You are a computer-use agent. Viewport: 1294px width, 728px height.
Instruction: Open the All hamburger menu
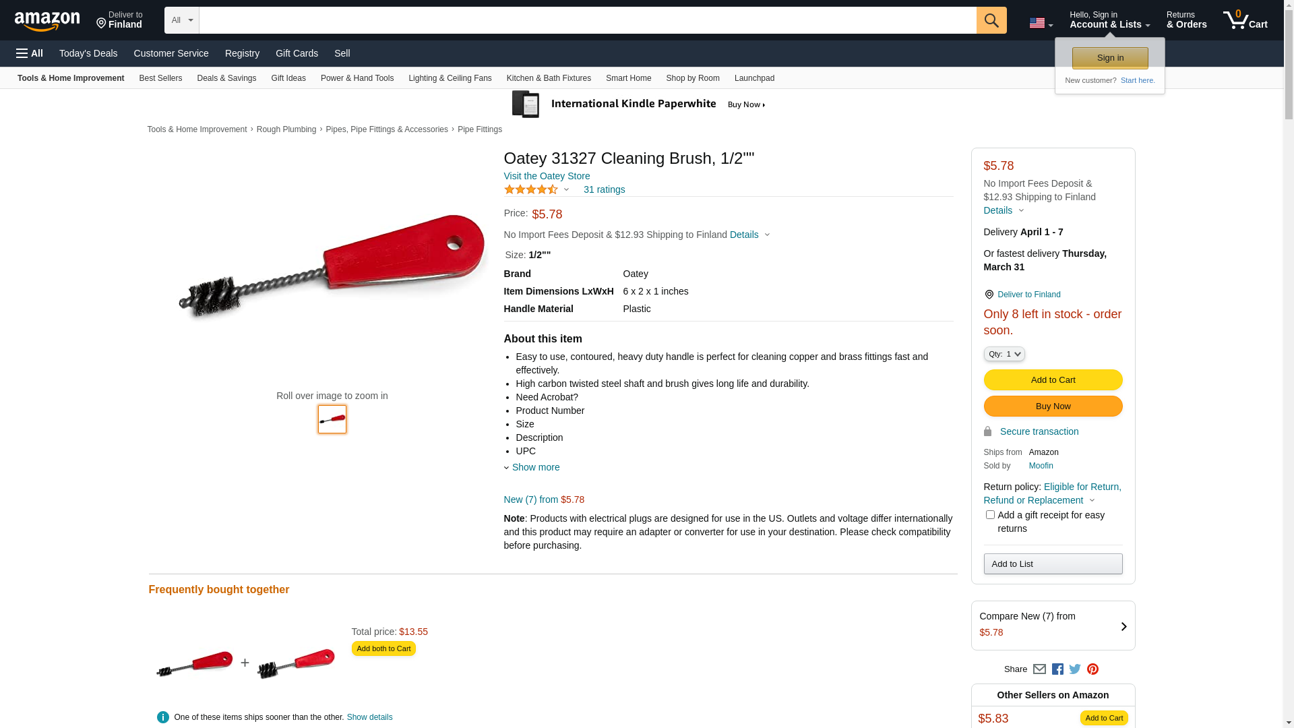30,53
